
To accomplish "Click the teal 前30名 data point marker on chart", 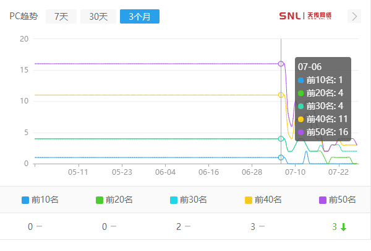I will tap(281, 139).
